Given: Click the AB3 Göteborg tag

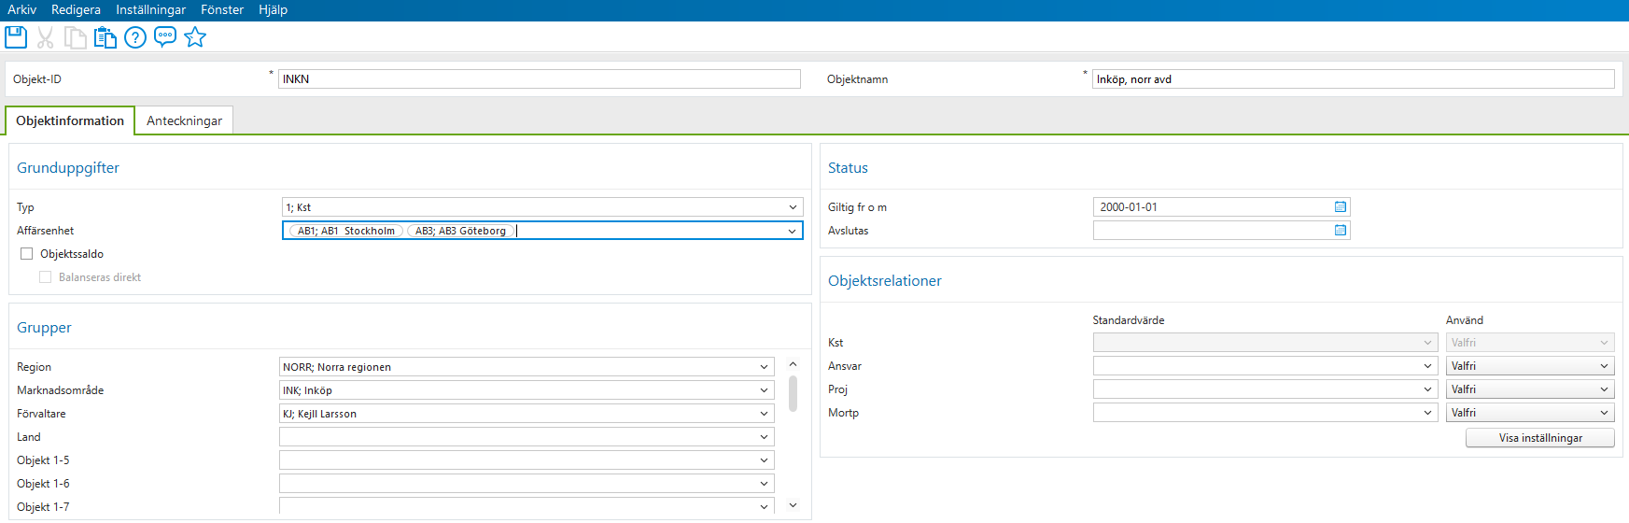Looking at the screenshot, I should 461,231.
